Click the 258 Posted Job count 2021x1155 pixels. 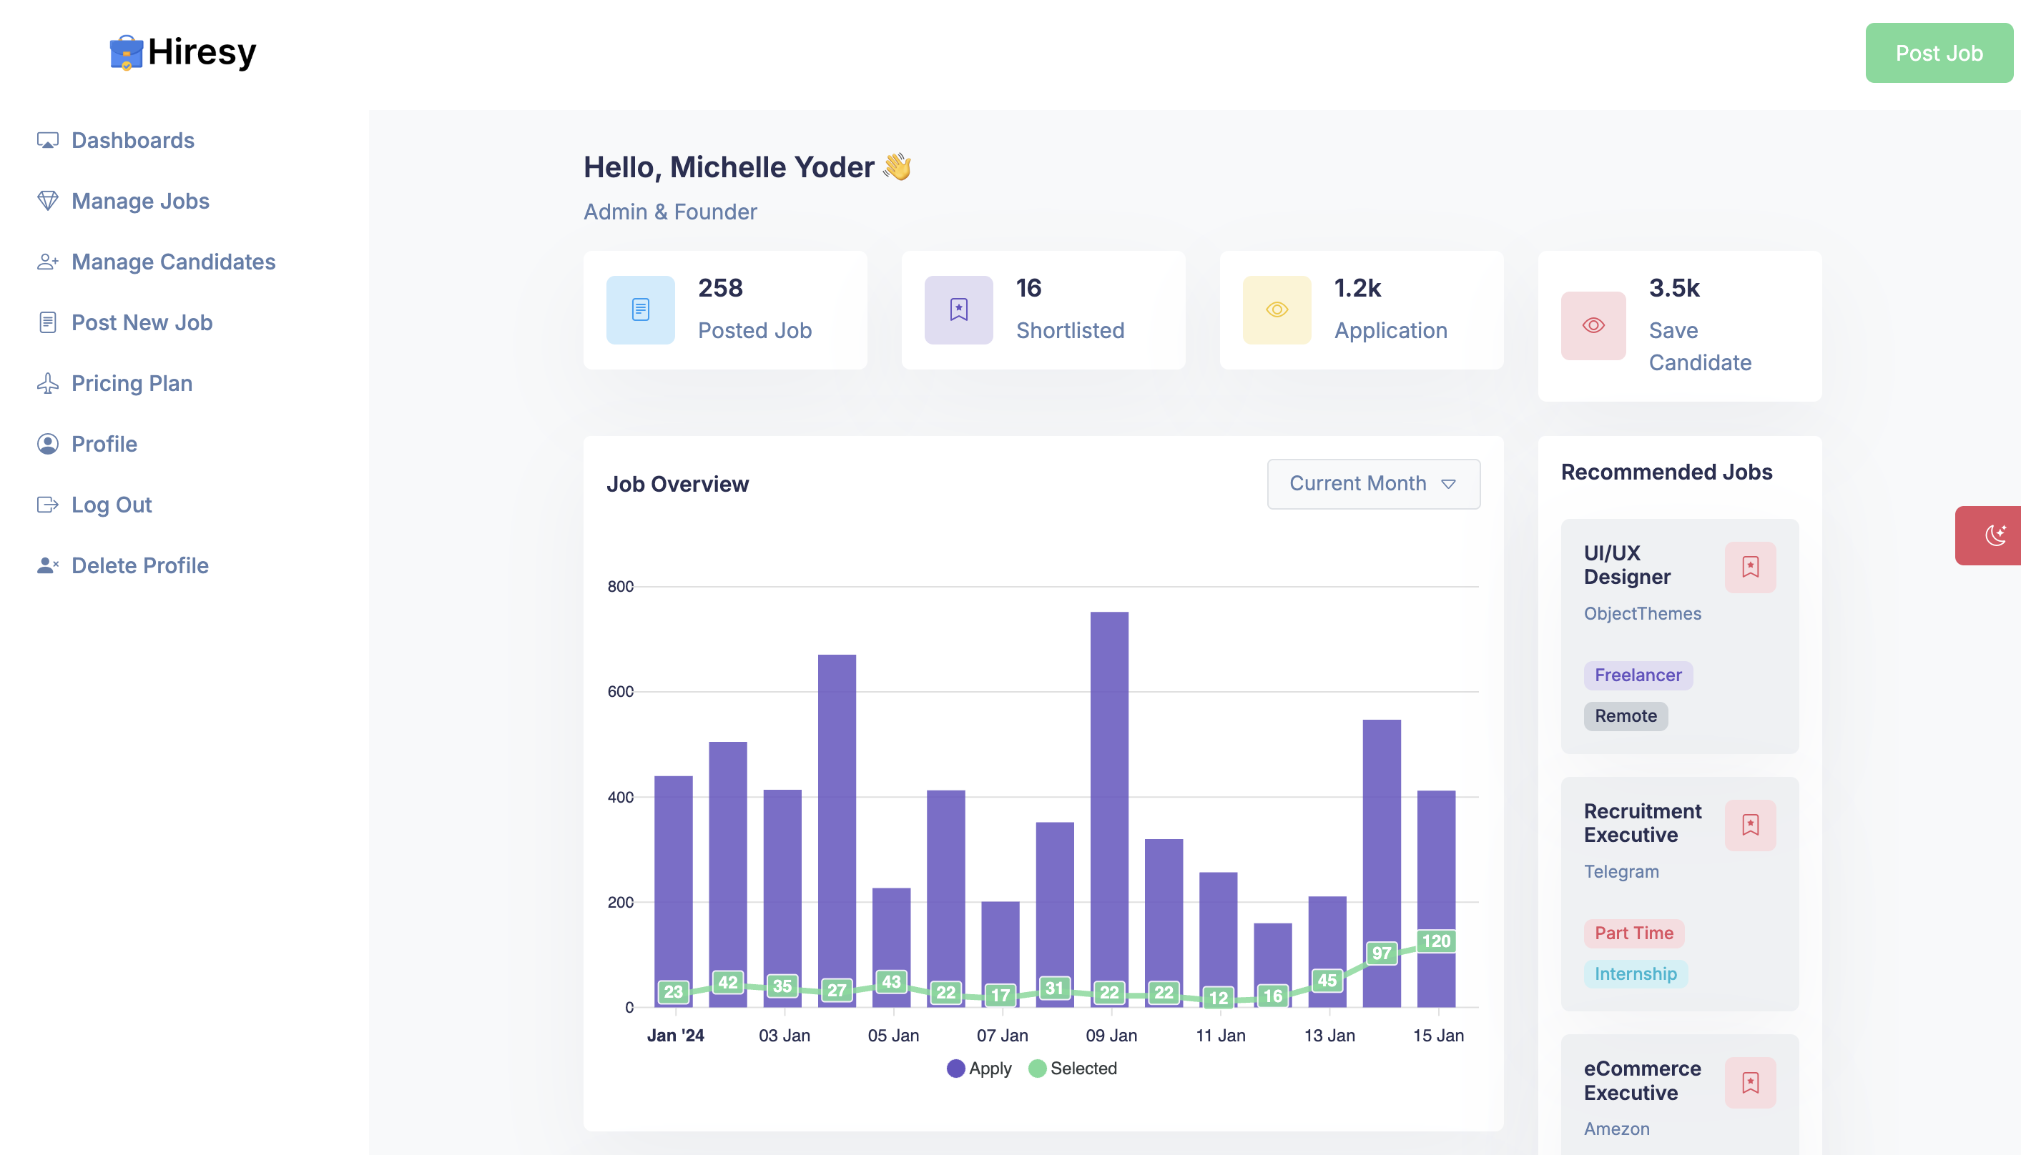click(x=720, y=288)
